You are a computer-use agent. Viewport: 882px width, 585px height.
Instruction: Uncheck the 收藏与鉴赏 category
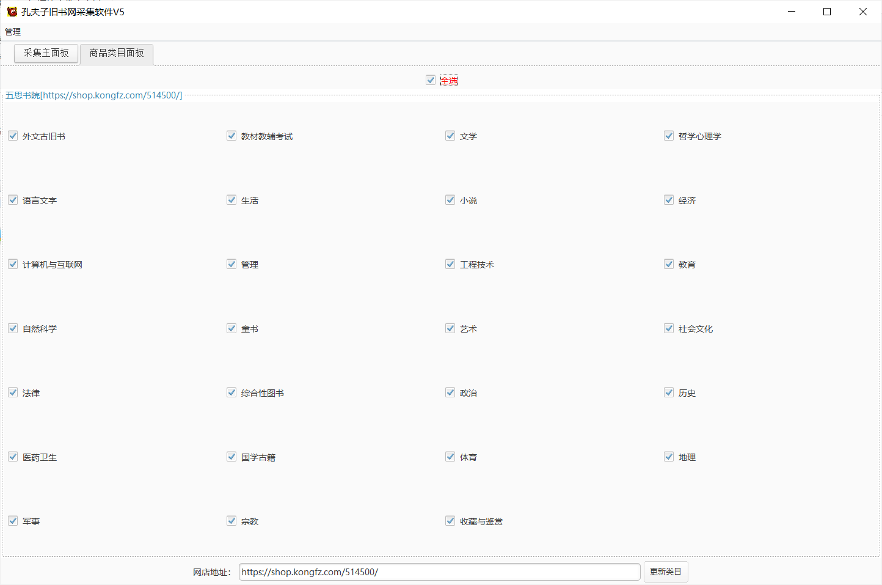(450, 521)
